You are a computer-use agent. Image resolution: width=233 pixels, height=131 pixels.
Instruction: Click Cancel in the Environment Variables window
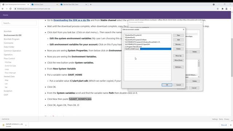[194, 88]
